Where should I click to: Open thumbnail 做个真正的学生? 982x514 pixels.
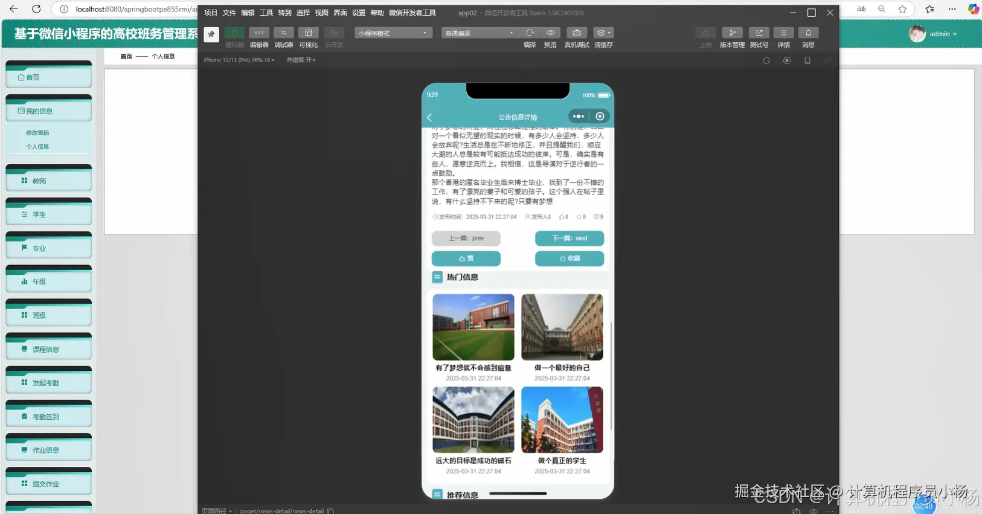point(562,420)
